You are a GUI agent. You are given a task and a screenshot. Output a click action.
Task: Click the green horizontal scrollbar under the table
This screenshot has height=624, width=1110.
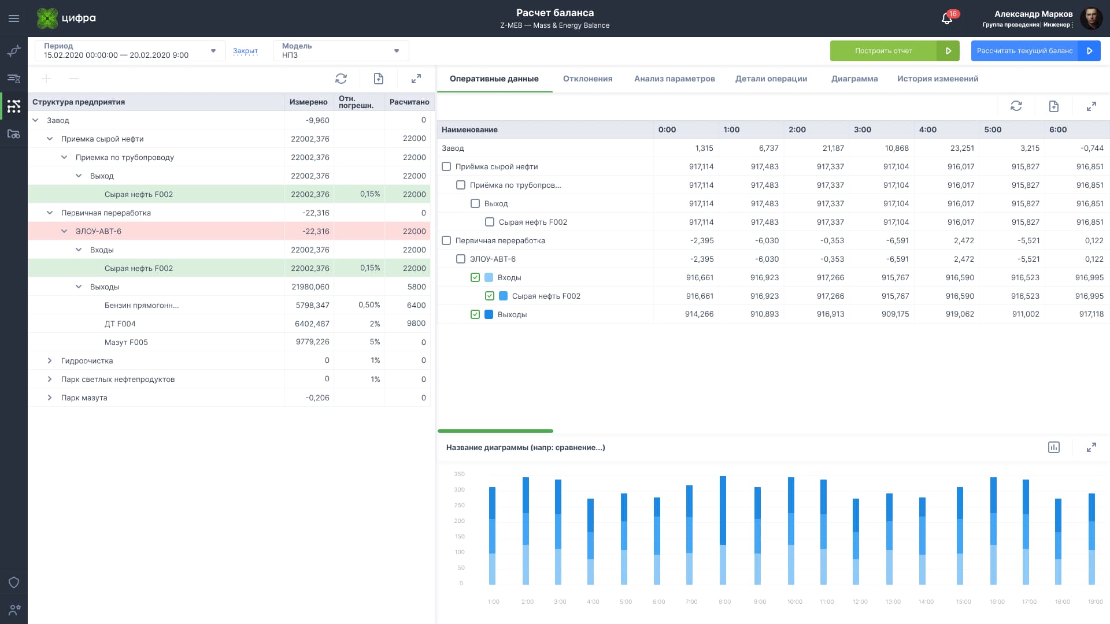495,431
